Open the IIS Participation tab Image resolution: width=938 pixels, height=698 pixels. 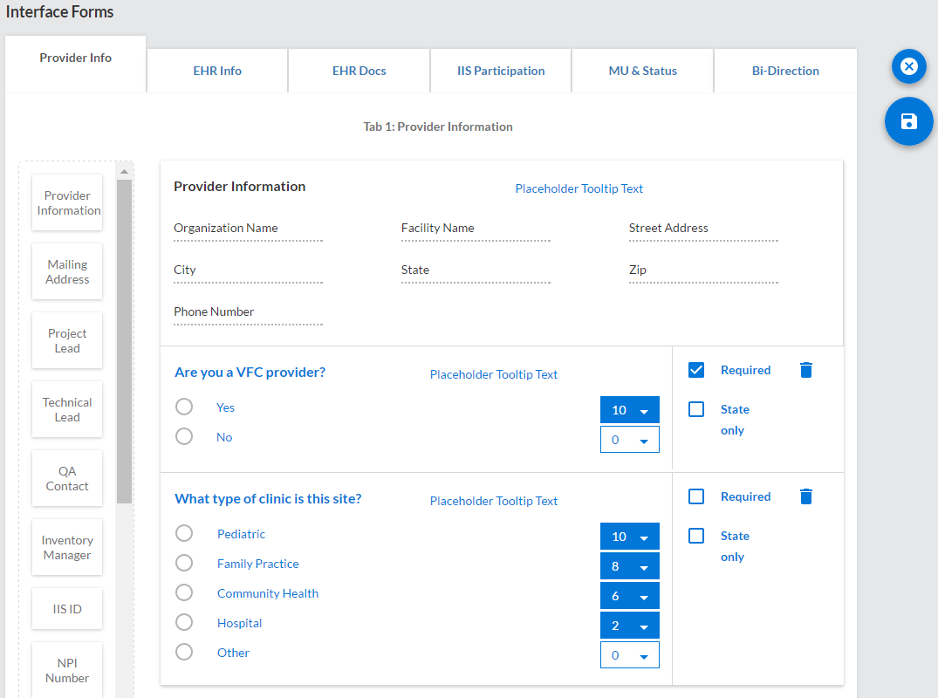[x=501, y=71]
